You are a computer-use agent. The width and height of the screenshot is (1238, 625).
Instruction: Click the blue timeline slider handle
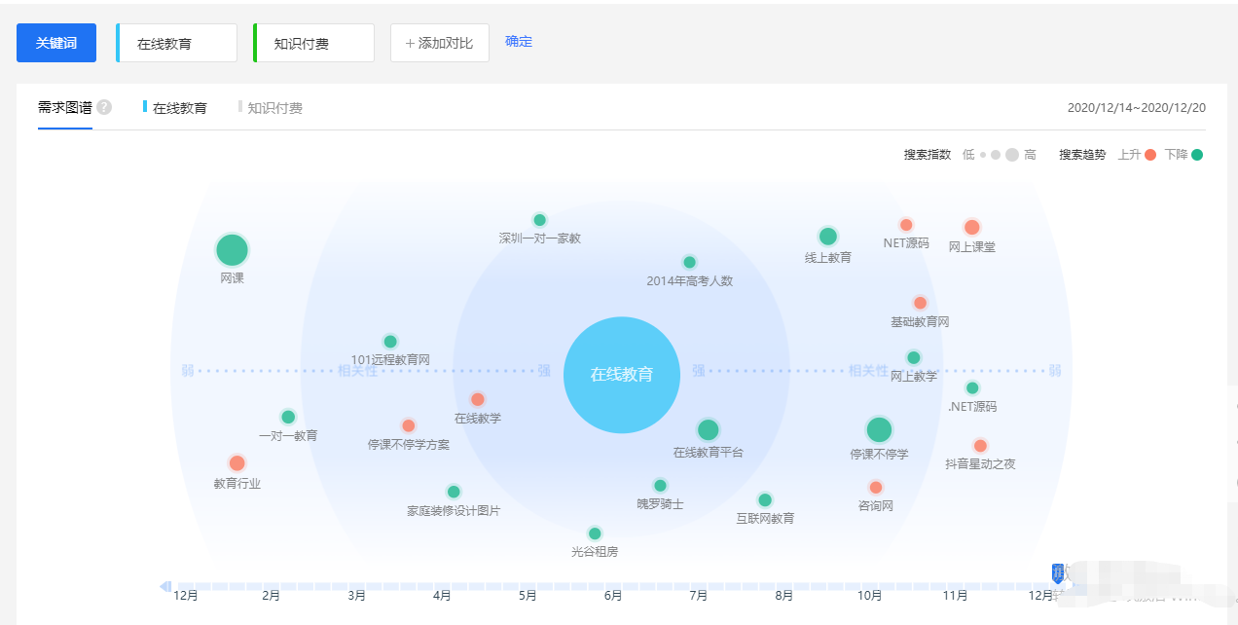1058,573
